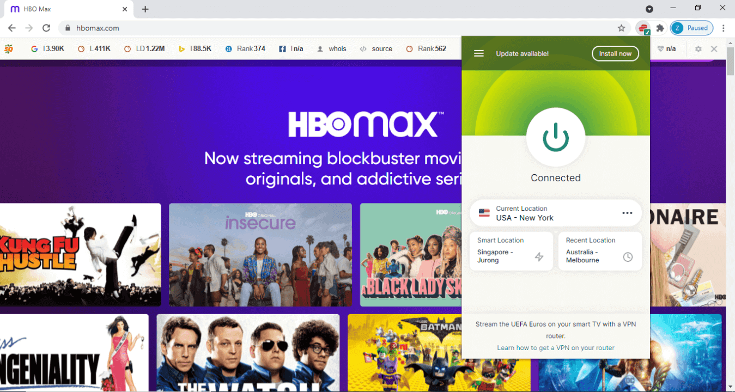Bookmark this page with the star icon
Screen dimensions: 735x392
pos(621,28)
